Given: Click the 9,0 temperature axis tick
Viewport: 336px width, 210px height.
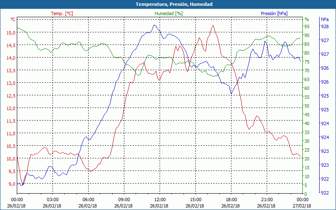Looking at the screenshot, I should (12, 184).
